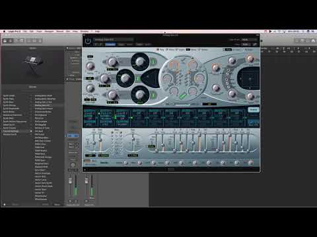Click the previous preset arrow button
Viewport: 317px width, 237px height.
coord(96,44)
